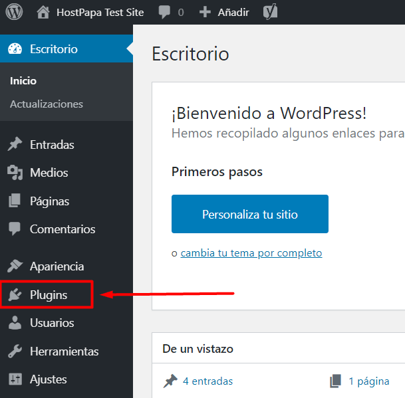Open the comments bubble icon in admin bar
The width and height of the screenshot is (405, 398).
tap(164, 12)
